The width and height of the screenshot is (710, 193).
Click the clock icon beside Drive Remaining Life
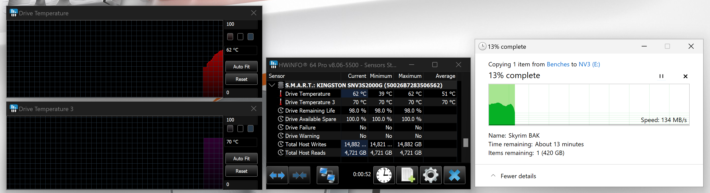click(x=281, y=111)
